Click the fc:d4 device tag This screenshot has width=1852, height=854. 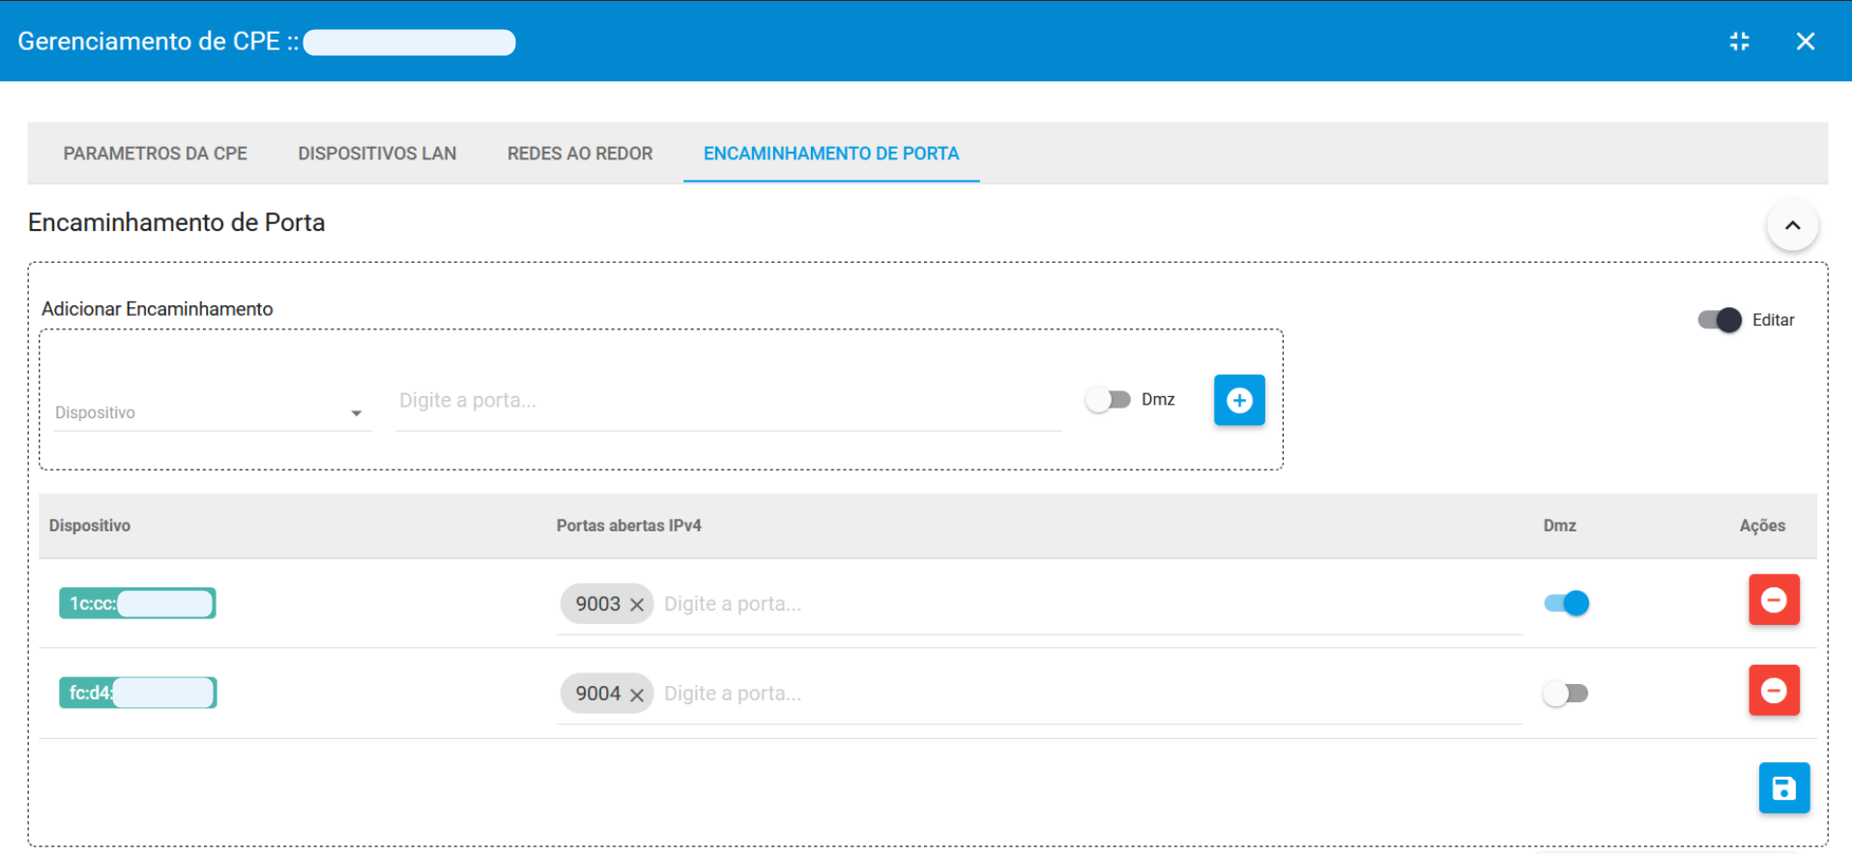pos(137,693)
